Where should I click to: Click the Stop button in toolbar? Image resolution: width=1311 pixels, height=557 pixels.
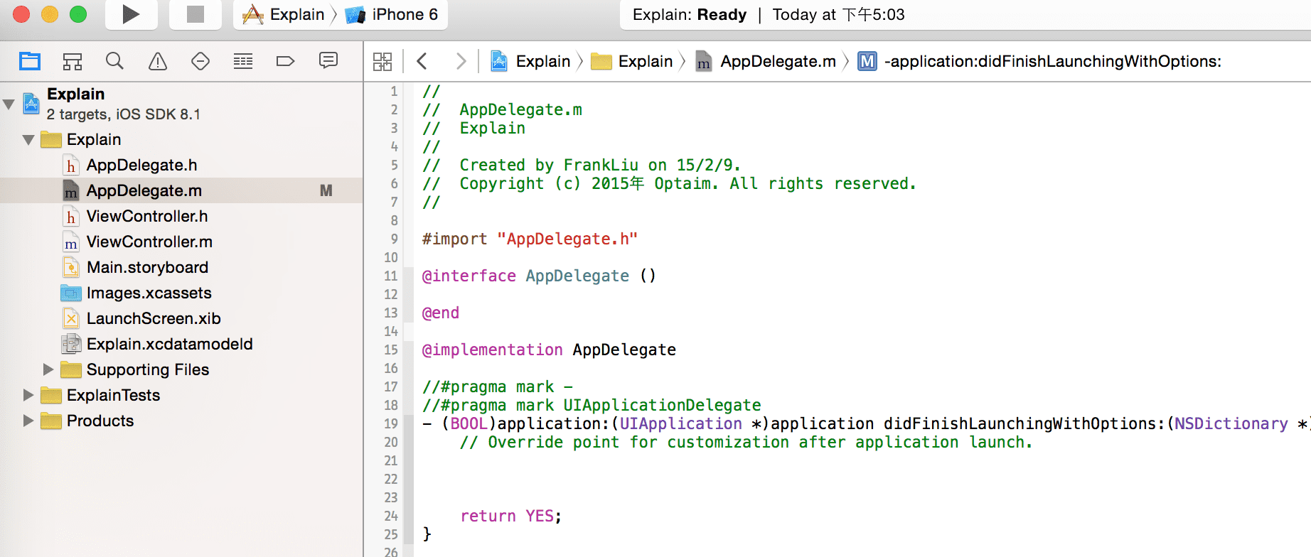point(195,14)
